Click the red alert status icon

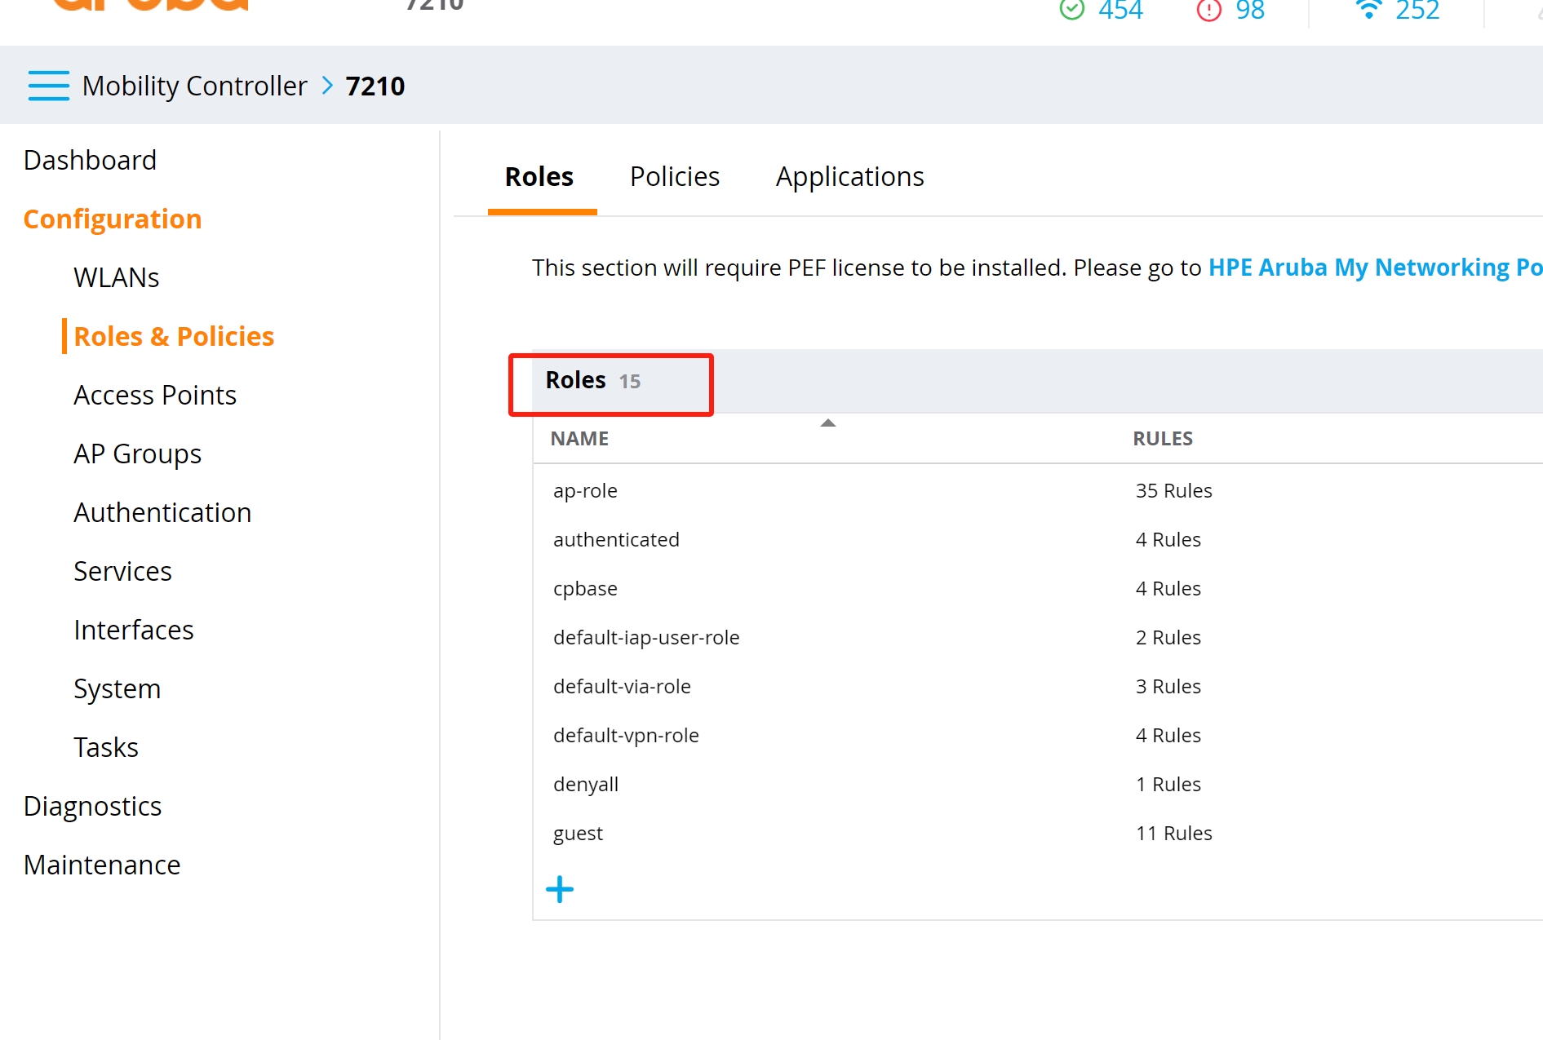coord(1208,9)
